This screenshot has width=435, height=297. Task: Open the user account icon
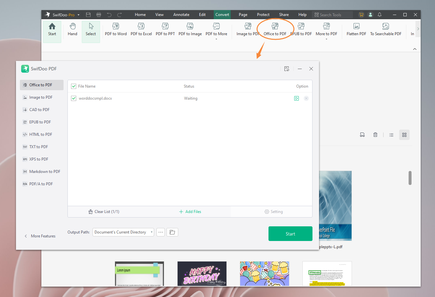point(370,15)
